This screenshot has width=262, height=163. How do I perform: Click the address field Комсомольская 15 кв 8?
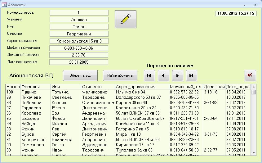[79, 41]
